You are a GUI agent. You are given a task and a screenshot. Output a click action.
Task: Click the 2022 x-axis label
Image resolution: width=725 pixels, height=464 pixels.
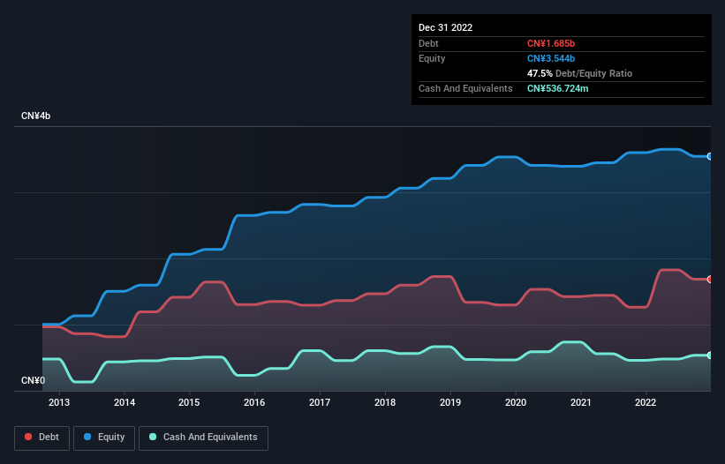646,402
